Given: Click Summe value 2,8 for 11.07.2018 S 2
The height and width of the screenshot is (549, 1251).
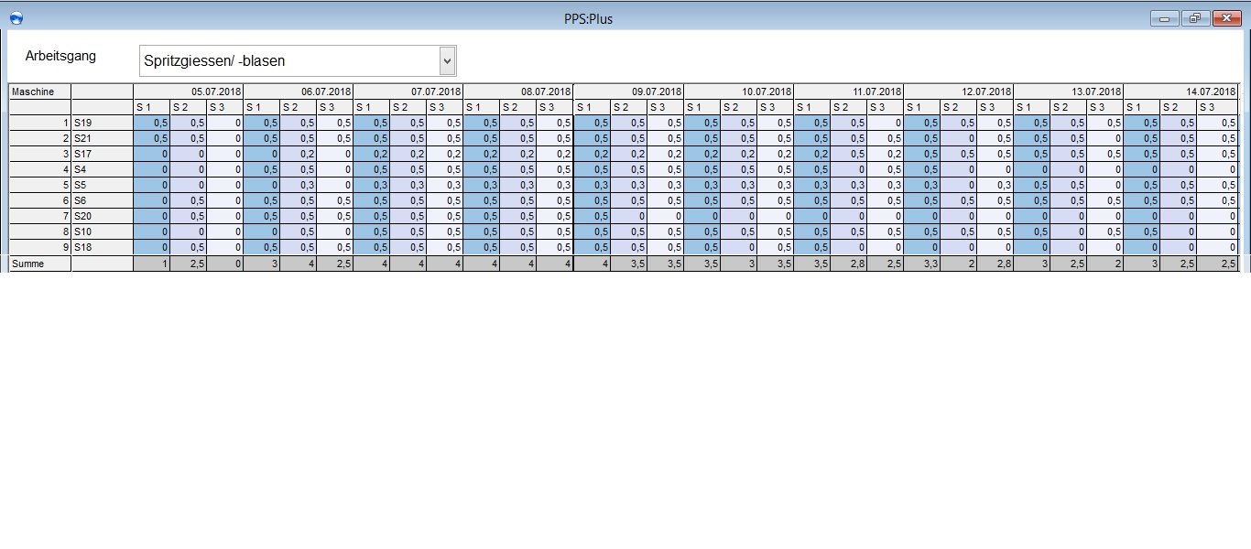Looking at the screenshot, I should (x=848, y=264).
